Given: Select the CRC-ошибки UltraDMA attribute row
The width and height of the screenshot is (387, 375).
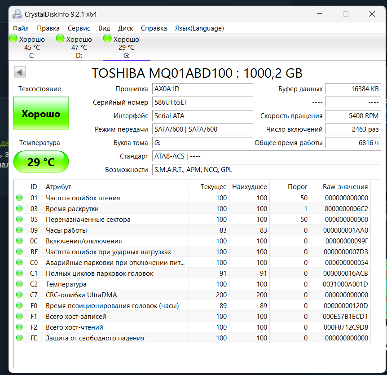Looking at the screenshot, I should coord(192,295).
